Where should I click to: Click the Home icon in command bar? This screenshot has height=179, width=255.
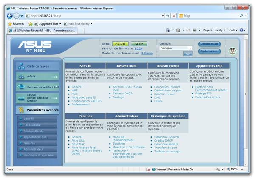point(168,30)
